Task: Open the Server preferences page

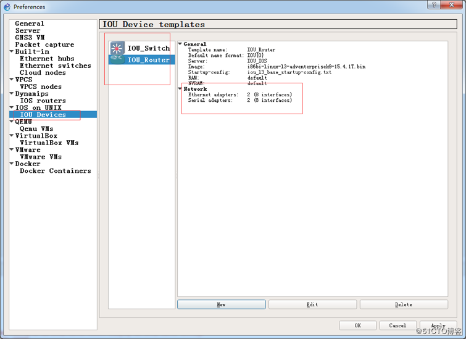Action: [28, 31]
